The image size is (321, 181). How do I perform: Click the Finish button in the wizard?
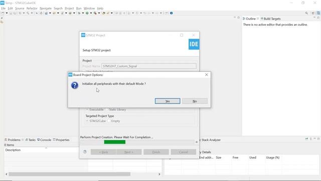(156, 152)
